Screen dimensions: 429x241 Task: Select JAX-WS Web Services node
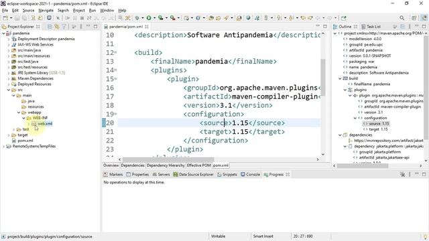(x=36, y=45)
